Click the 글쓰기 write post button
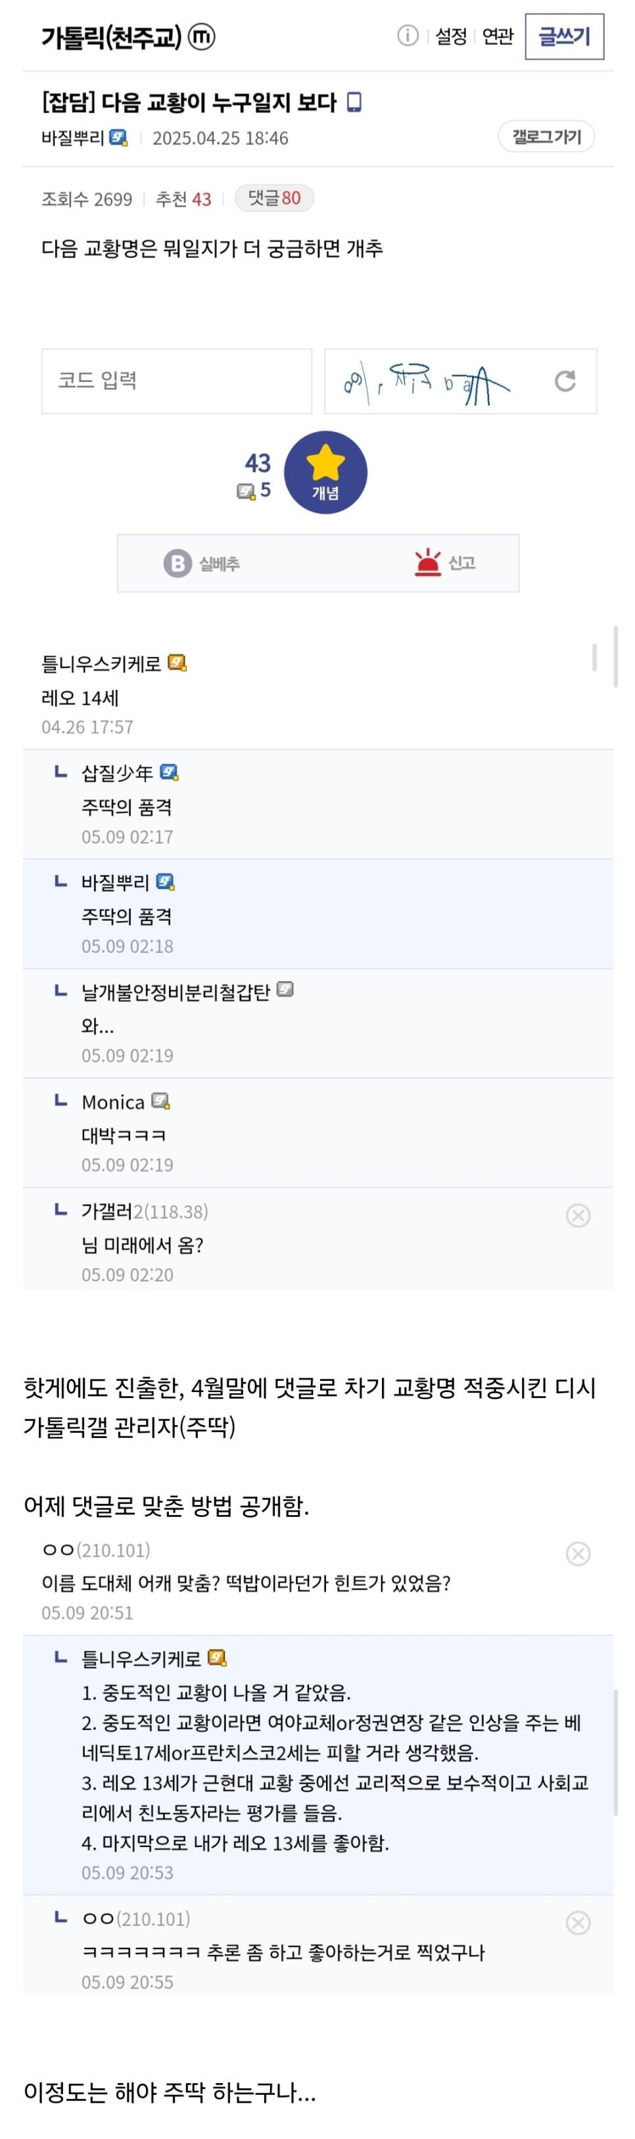This screenshot has height=2139, width=635. tap(565, 37)
